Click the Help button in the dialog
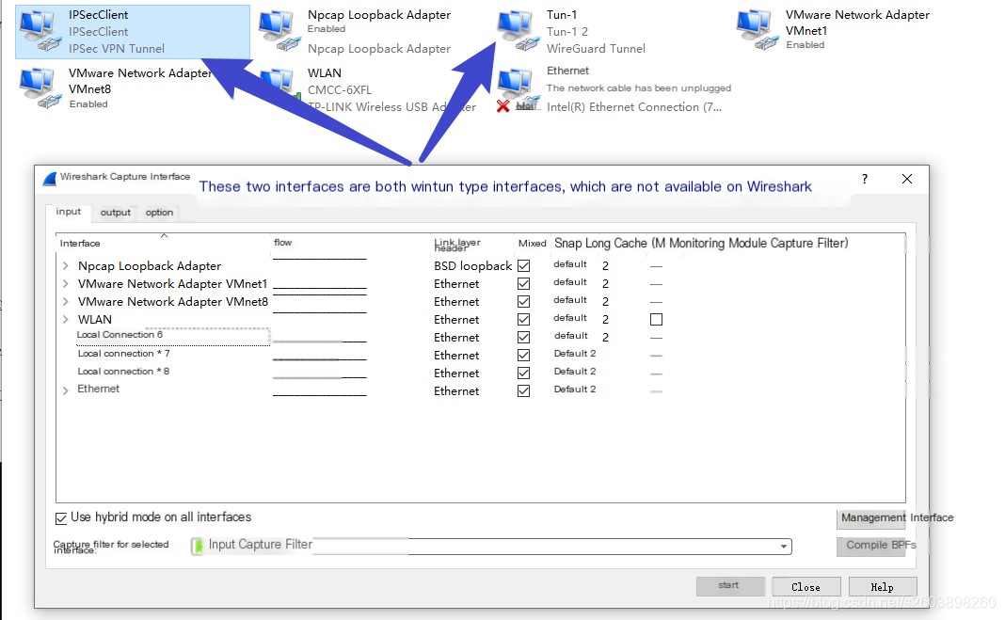The image size is (1005, 620). tap(883, 587)
